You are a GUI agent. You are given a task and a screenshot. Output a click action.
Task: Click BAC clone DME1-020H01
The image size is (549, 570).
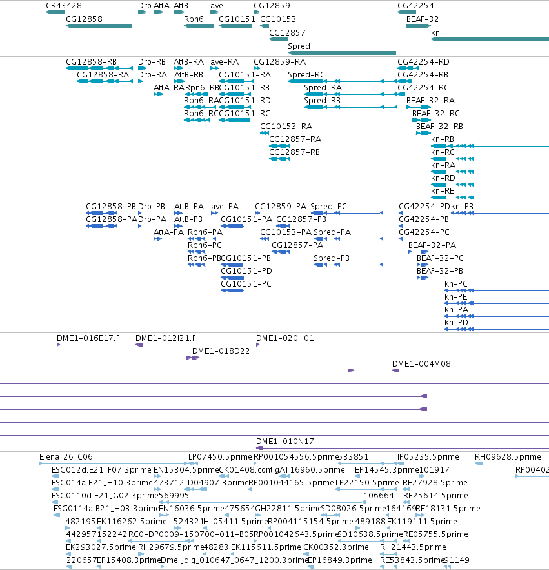pyautogui.click(x=285, y=338)
